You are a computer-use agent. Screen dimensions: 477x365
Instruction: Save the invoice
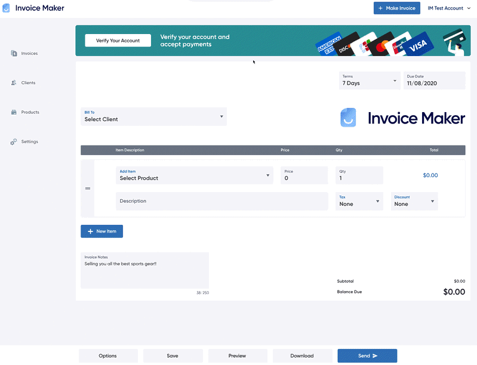pyautogui.click(x=173, y=356)
